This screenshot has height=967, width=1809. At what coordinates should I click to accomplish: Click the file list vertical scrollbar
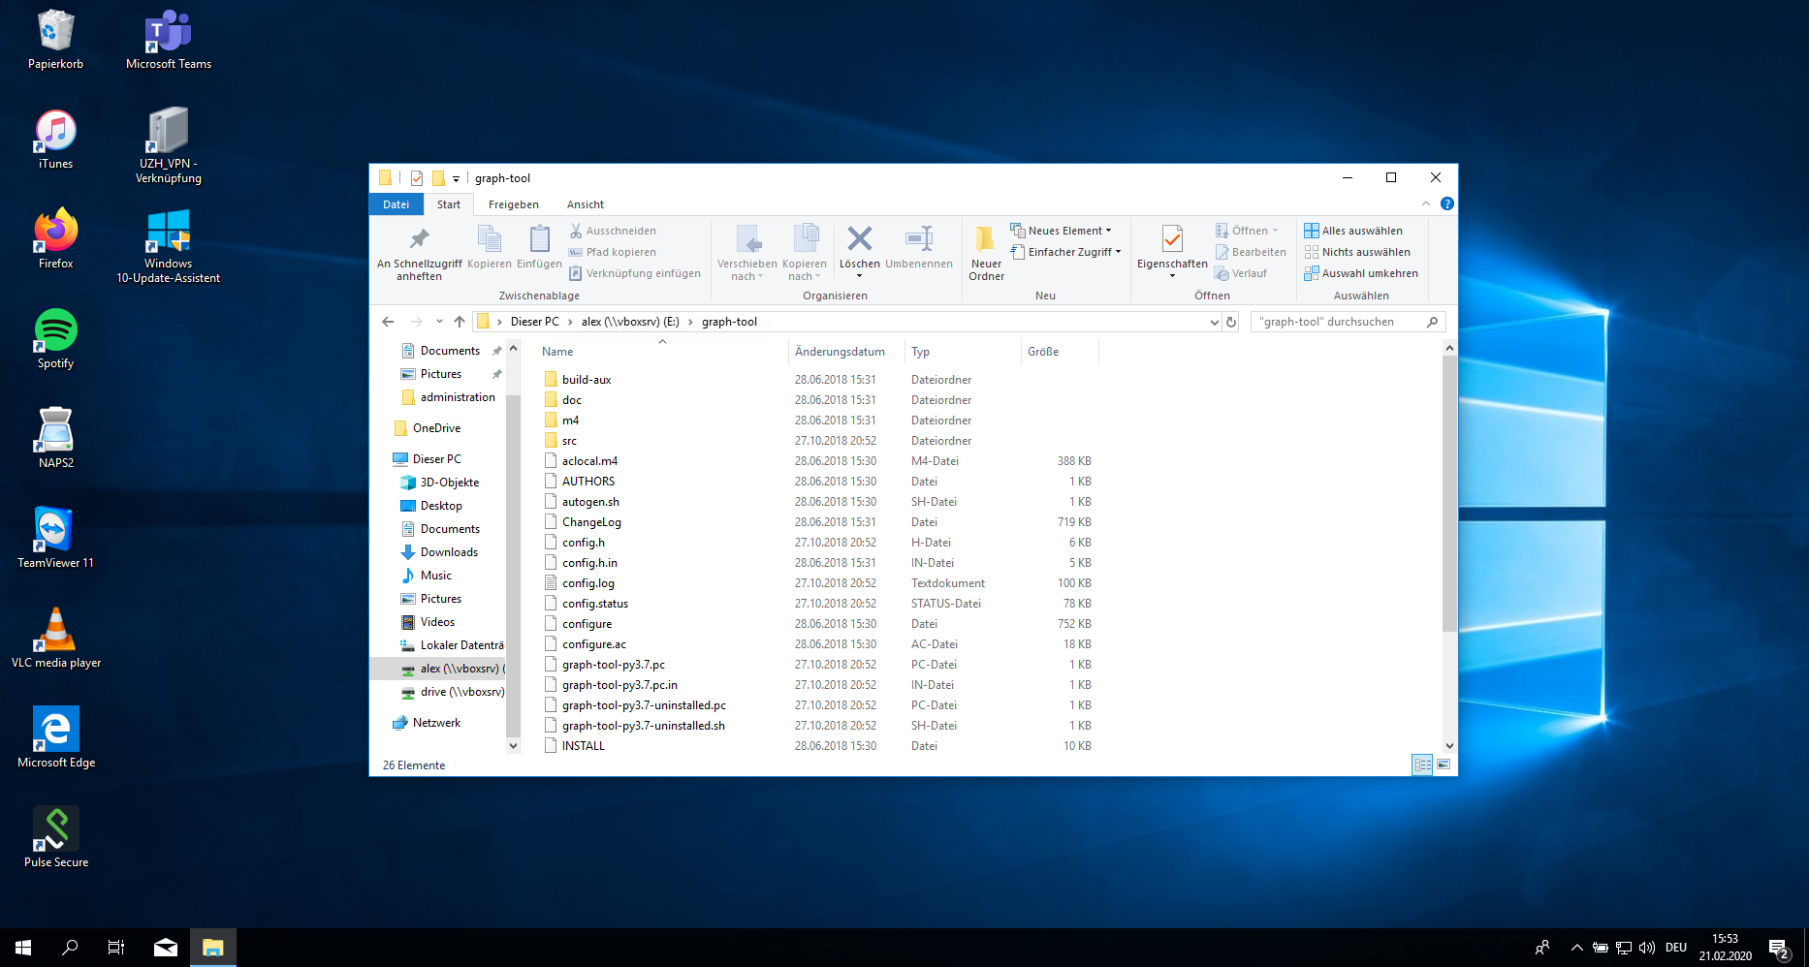[x=1449, y=494]
